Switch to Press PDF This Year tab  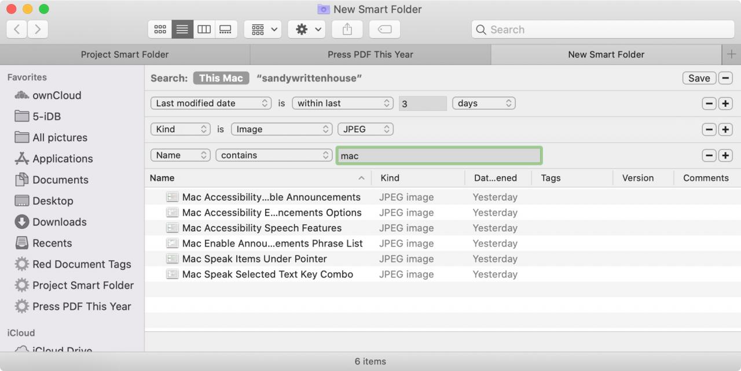(370, 54)
